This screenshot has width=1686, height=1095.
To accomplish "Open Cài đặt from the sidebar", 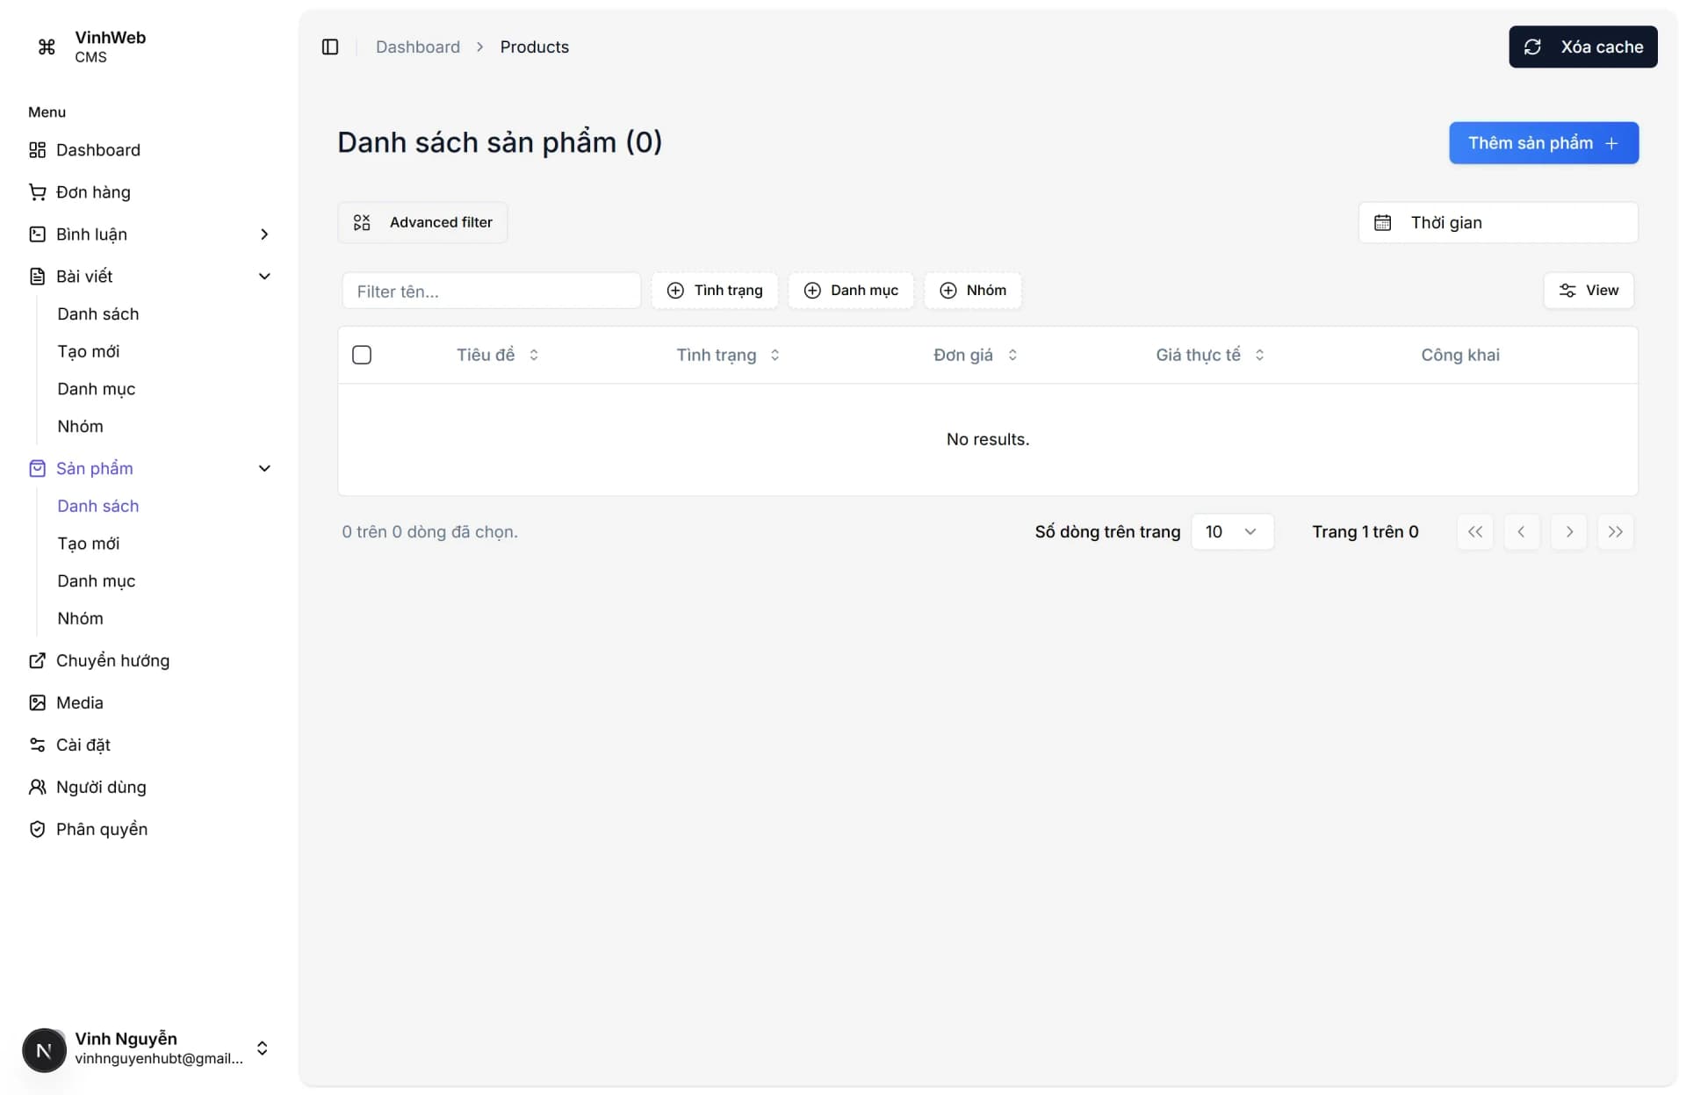I will coord(83,745).
